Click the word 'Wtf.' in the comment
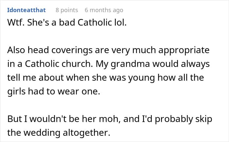This screenshot has width=229, height=142. (x=16, y=23)
